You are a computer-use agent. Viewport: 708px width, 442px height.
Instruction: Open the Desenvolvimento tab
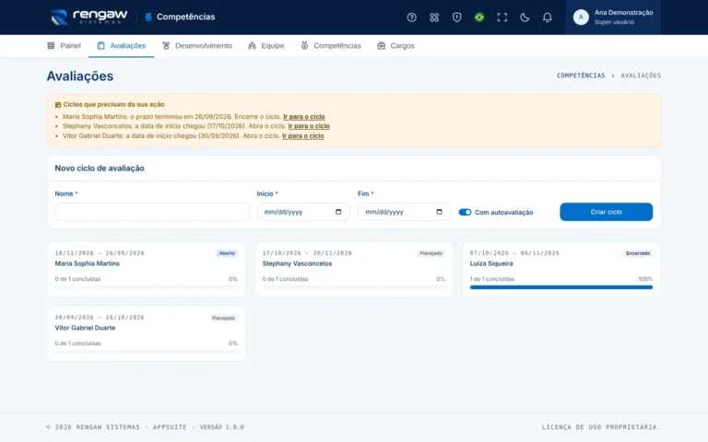pyautogui.click(x=197, y=45)
